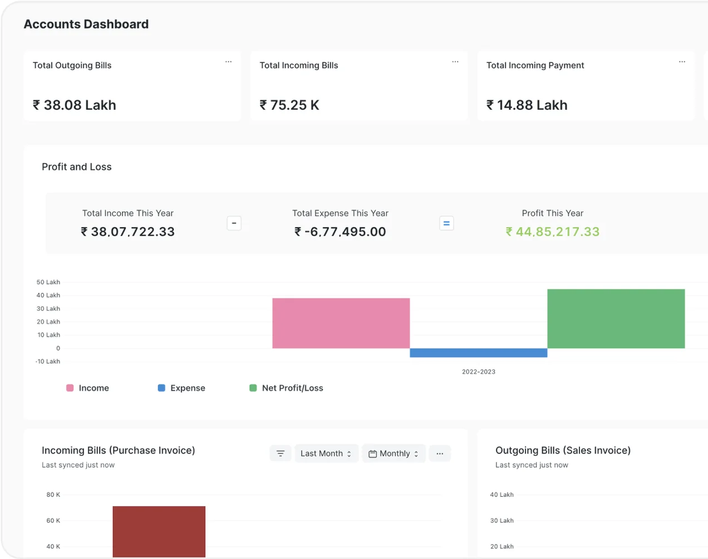The height and width of the screenshot is (559, 708).
Task: Click Total Income This Year label
Action: click(x=128, y=213)
